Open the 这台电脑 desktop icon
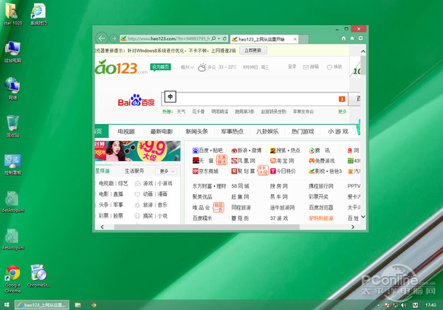The width and height of the screenshot is (443, 310). coord(13,52)
